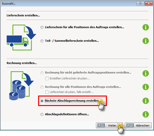
Task: Select Lieferschein für alle Positionen radio button
Action: click(x=42, y=27)
